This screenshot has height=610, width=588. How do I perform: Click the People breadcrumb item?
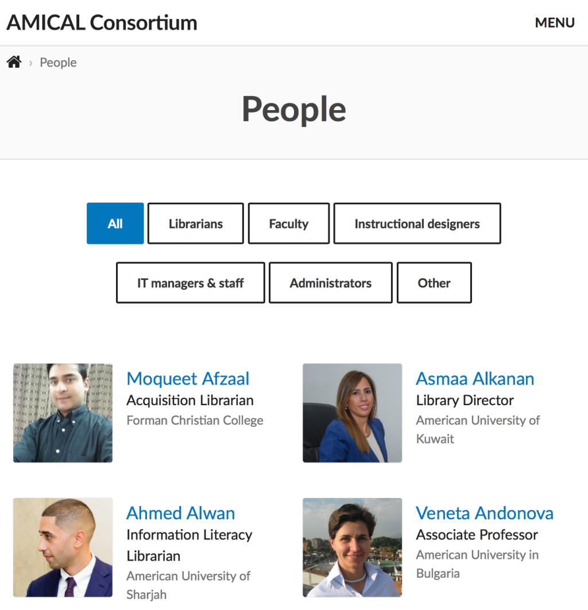[x=58, y=63]
